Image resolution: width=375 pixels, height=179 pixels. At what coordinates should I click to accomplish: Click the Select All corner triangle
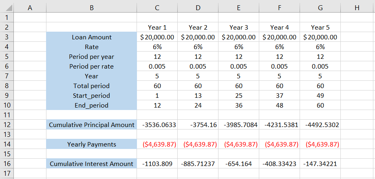point(7,8)
